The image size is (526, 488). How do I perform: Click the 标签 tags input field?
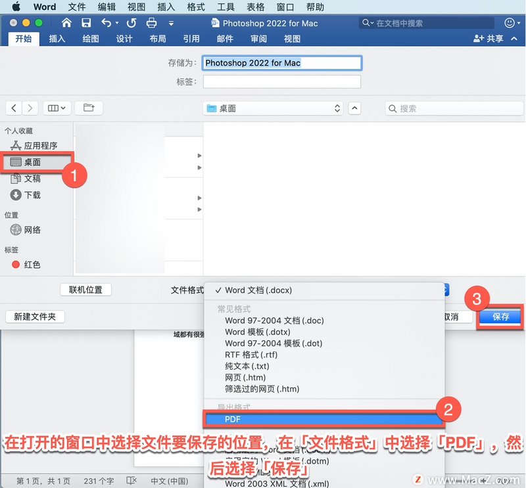[282, 82]
